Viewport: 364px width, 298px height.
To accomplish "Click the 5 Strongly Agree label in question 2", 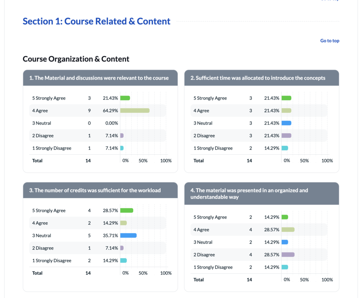I will pyautogui.click(x=210, y=98).
